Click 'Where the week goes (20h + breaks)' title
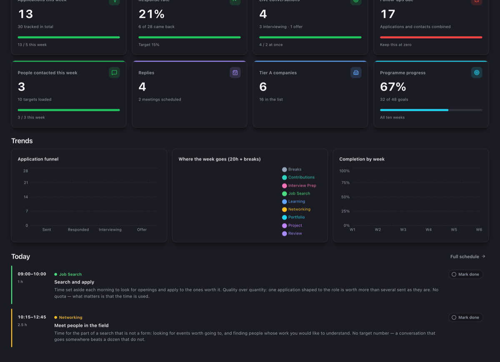Image resolution: width=500 pixels, height=362 pixels. [x=220, y=159]
